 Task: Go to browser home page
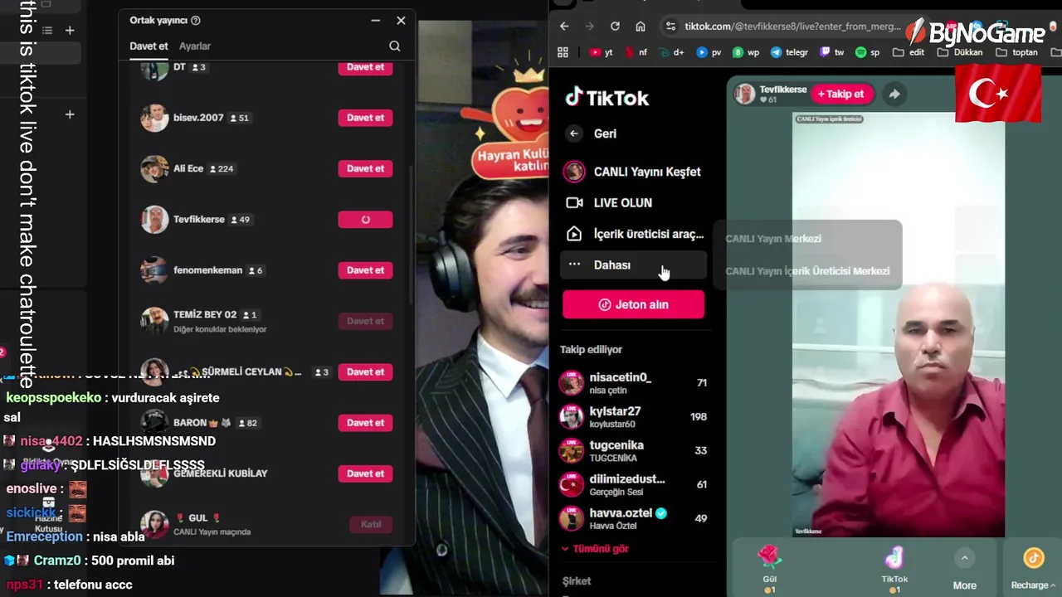[641, 27]
